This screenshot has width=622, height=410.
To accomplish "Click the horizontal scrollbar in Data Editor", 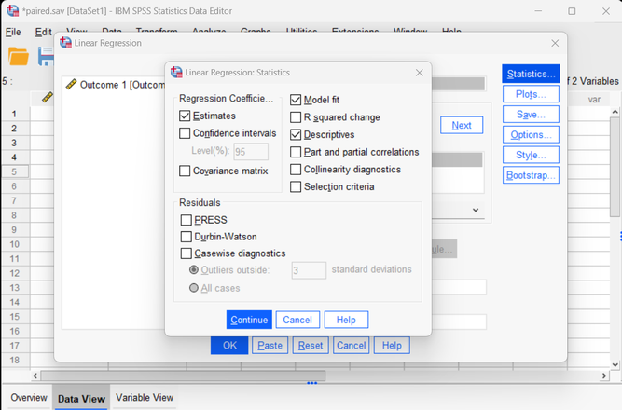I will pos(183,376).
